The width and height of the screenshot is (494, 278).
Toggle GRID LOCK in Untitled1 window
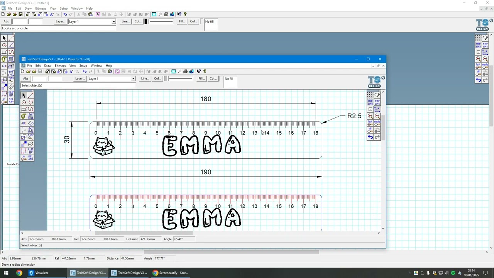478,45
